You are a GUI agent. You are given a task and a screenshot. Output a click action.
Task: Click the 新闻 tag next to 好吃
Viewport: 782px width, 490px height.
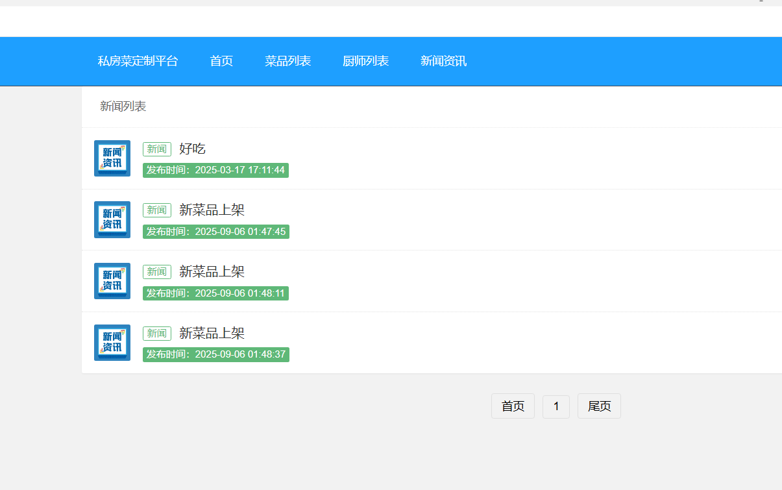coord(156,149)
